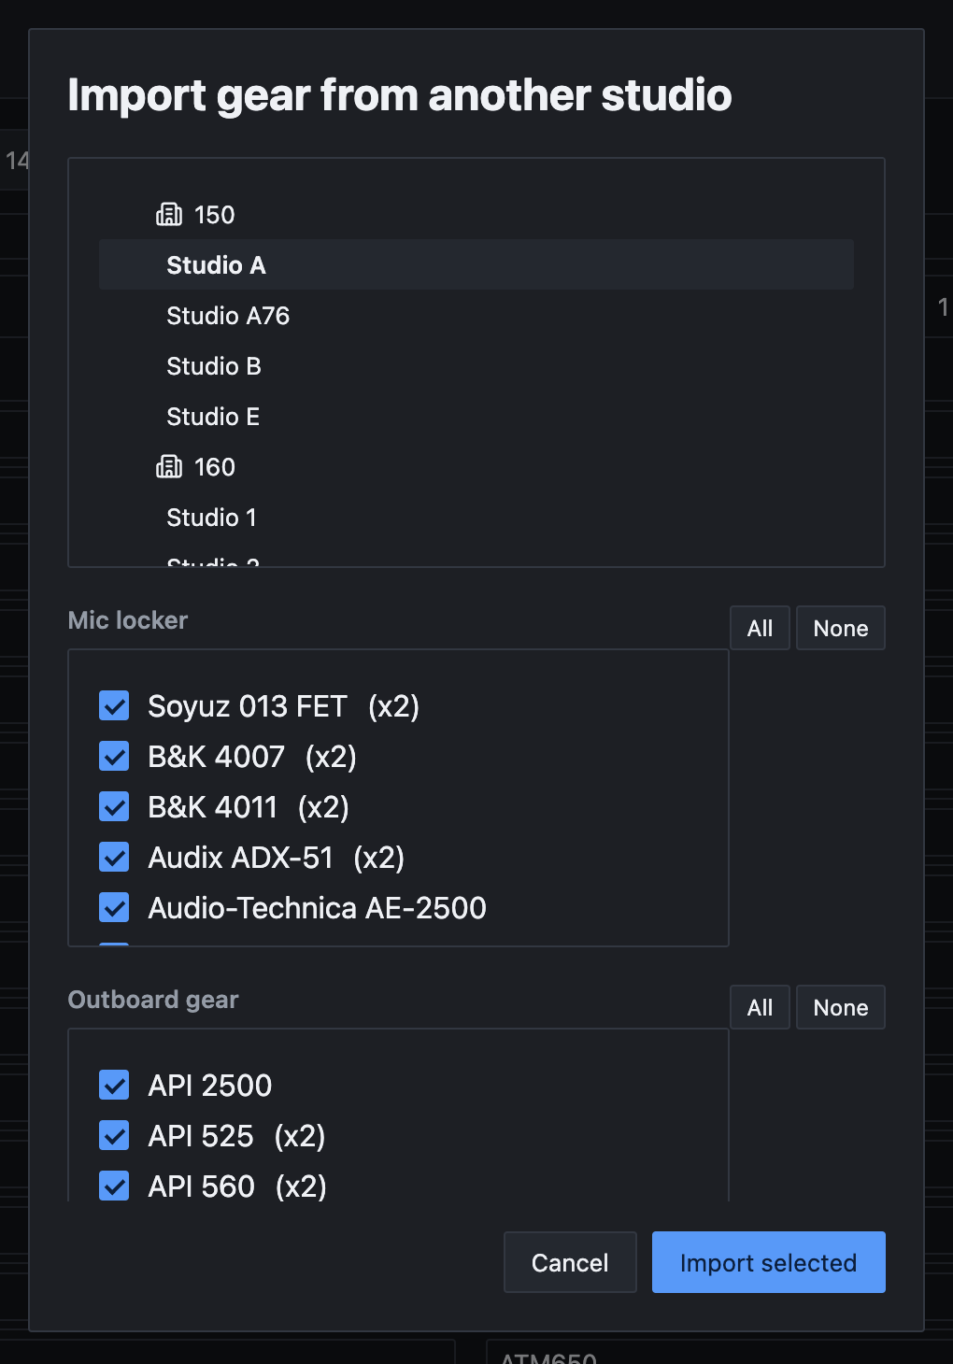The width and height of the screenshot is (953, 1364).
Task: Uncheck Audio-Technica AE-2500
Action: 114,907
